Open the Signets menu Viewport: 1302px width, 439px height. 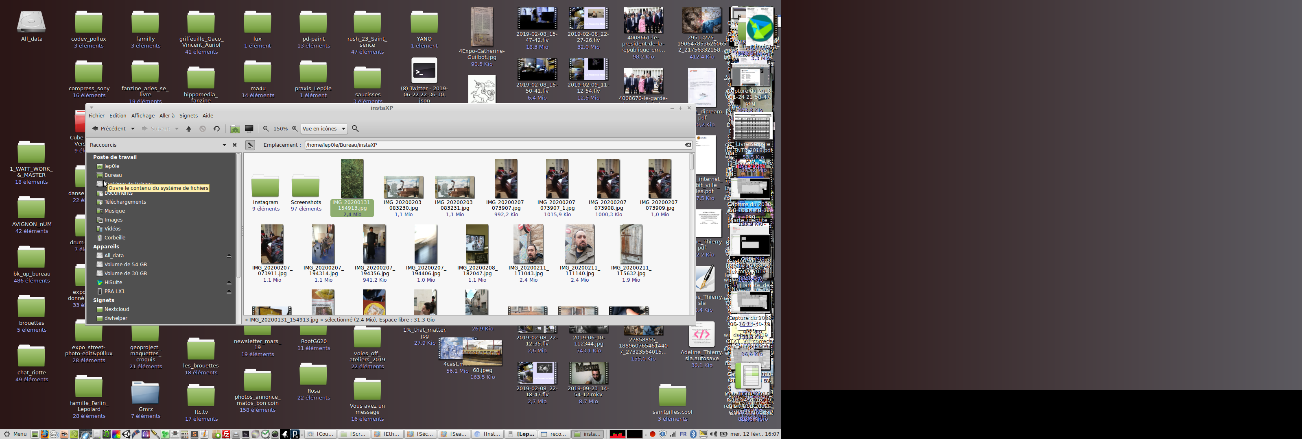coord(188,116)
